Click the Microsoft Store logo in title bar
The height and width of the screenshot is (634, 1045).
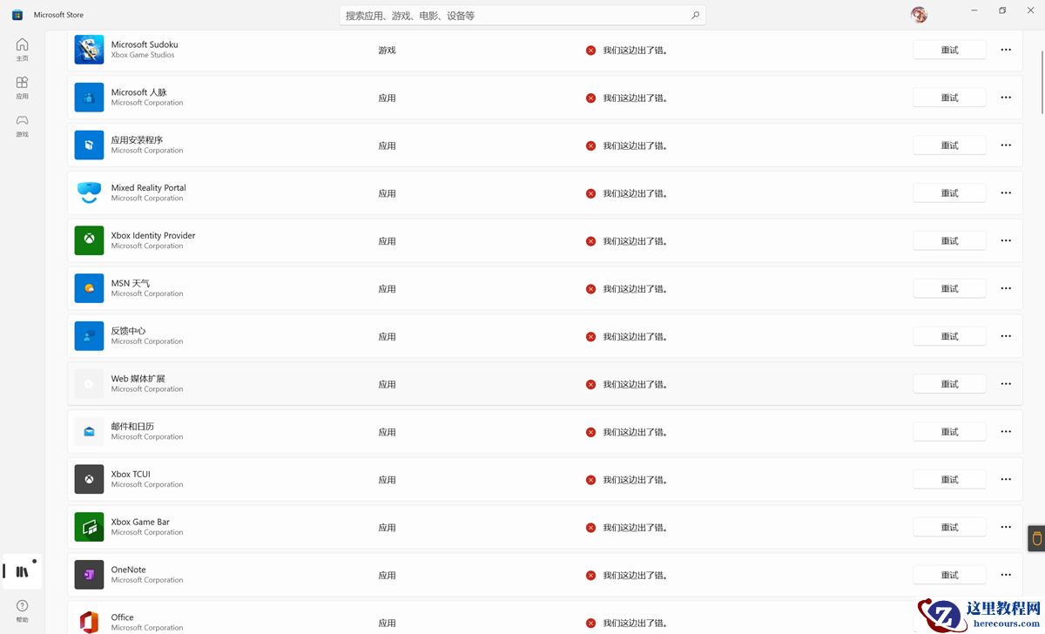[x=17, y=15]
